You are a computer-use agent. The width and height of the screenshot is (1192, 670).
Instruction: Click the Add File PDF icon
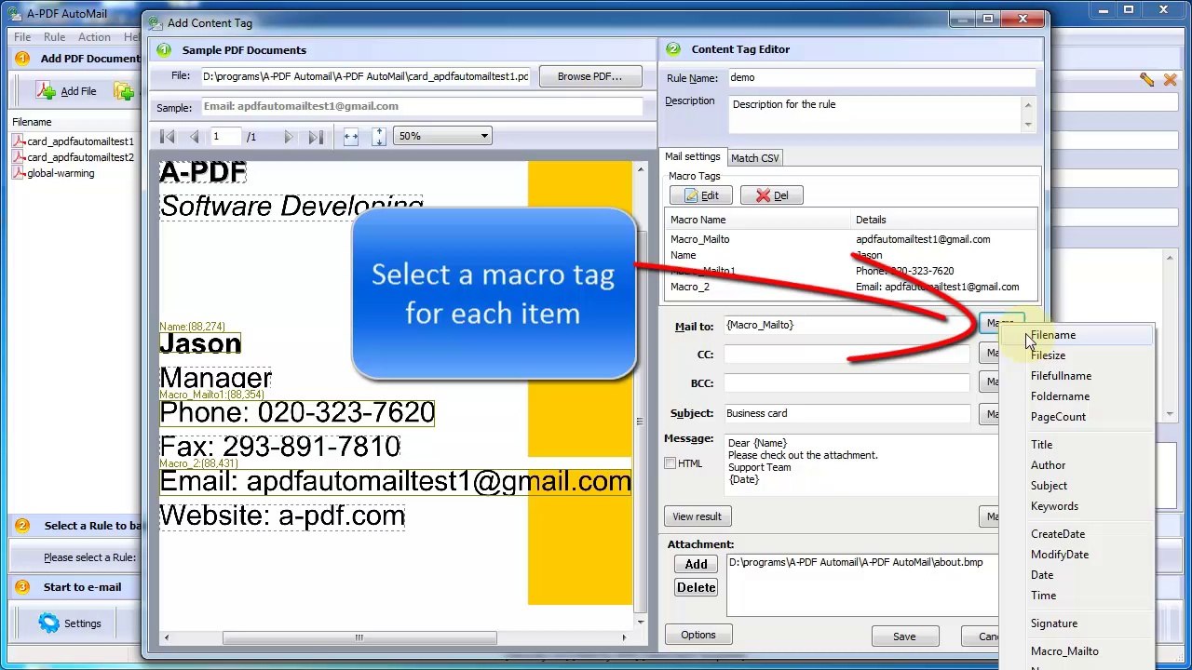[46, 90]
